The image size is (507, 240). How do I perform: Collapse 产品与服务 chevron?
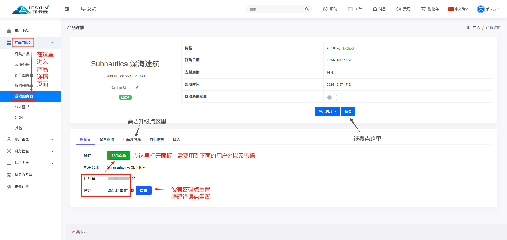[x=52, y=43]
